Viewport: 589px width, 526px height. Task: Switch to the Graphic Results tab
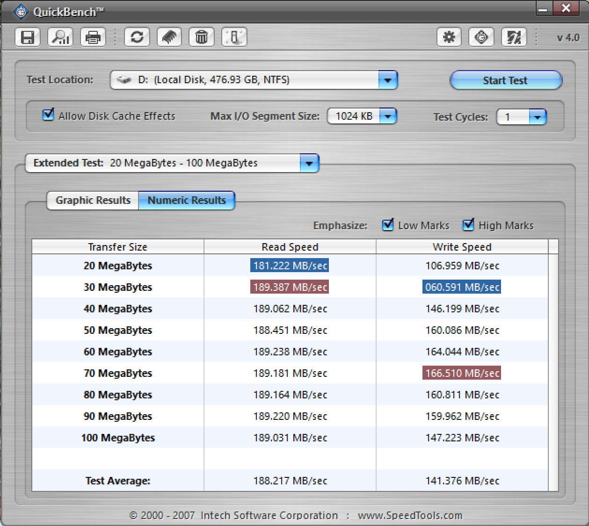(93, 201)
